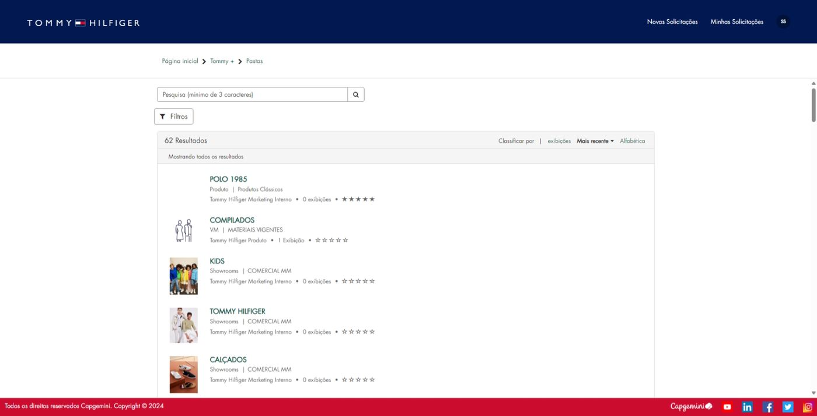Sort results by Alfabética

tap(633, 141)
